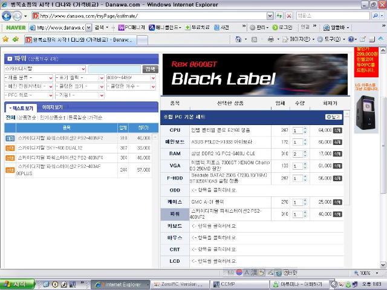Image resolution: width=387 pixels, height=290 pixels.
Task: Click the 사전 dictionary toolbar button
Action: 222,28
